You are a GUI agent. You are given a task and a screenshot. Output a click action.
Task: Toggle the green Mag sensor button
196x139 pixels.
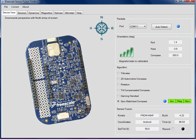[x=179, y=101]
